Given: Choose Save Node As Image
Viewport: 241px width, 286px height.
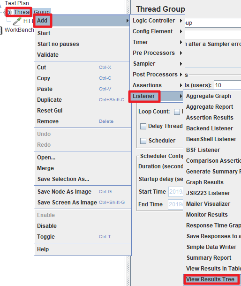Looking at the screenshot, I should (83, 191).
